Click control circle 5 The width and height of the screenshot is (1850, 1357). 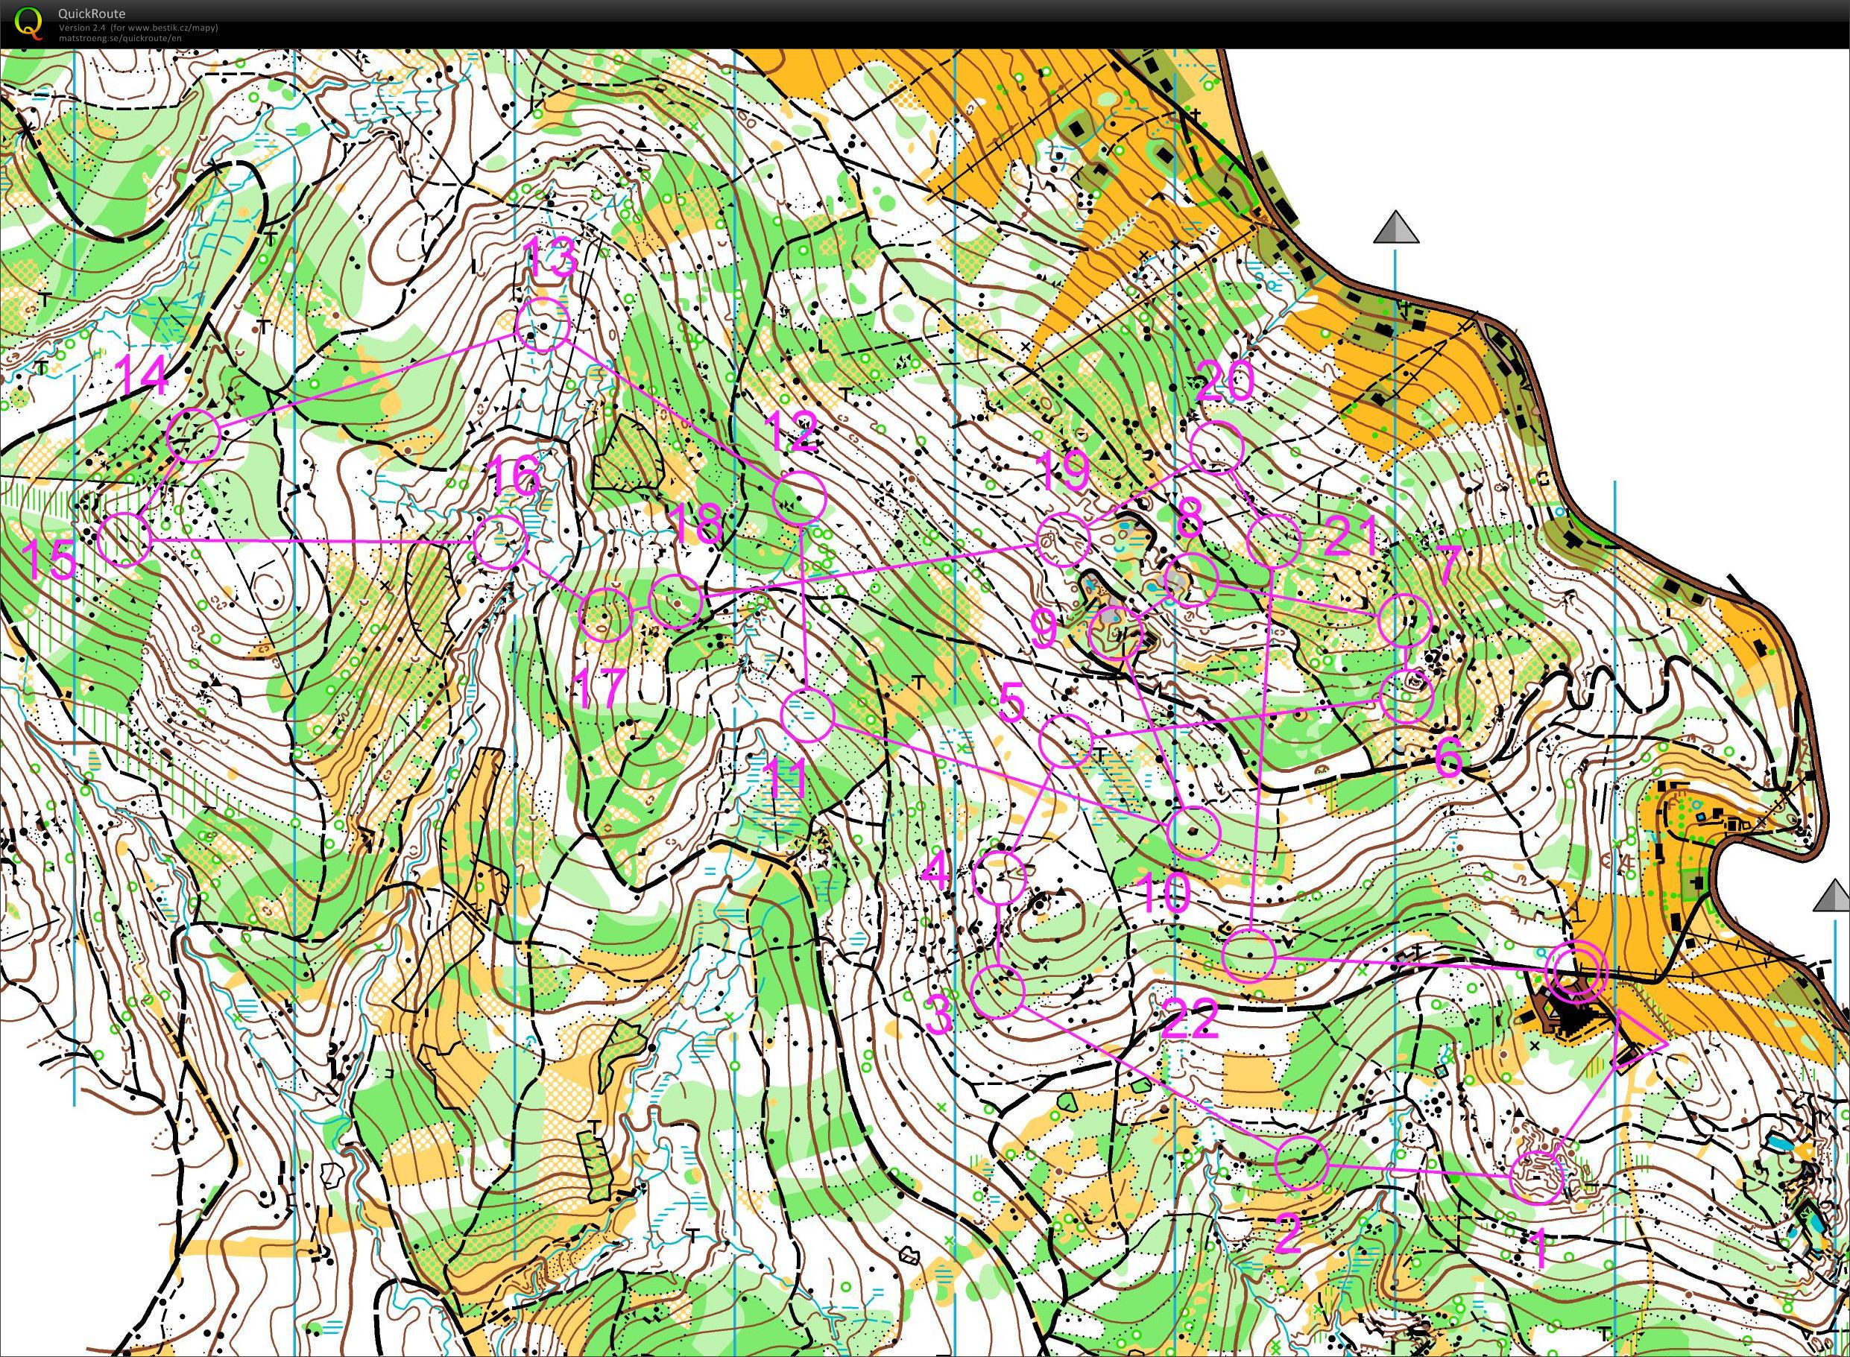point(1067,741)
